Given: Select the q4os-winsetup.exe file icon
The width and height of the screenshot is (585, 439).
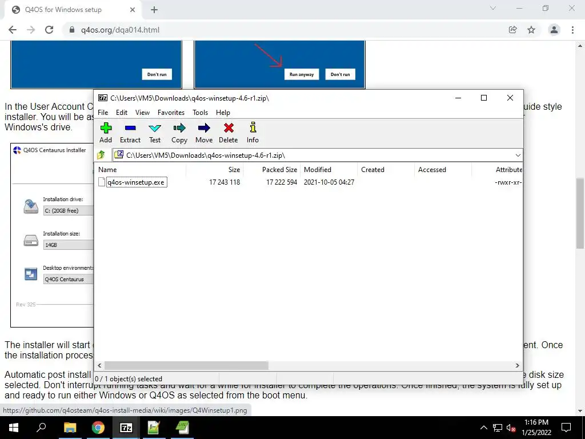Looking at the screenshot, I should (x=102, y=182).
